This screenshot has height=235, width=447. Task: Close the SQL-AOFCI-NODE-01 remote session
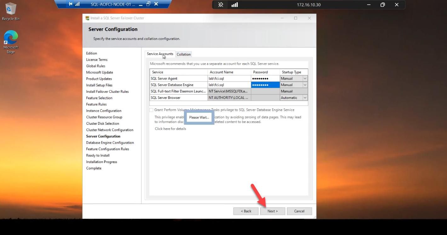[x=156, y=4]
